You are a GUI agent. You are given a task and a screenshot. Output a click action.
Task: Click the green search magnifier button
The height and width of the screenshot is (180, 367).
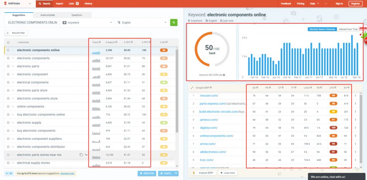click(x=174, y=23)
